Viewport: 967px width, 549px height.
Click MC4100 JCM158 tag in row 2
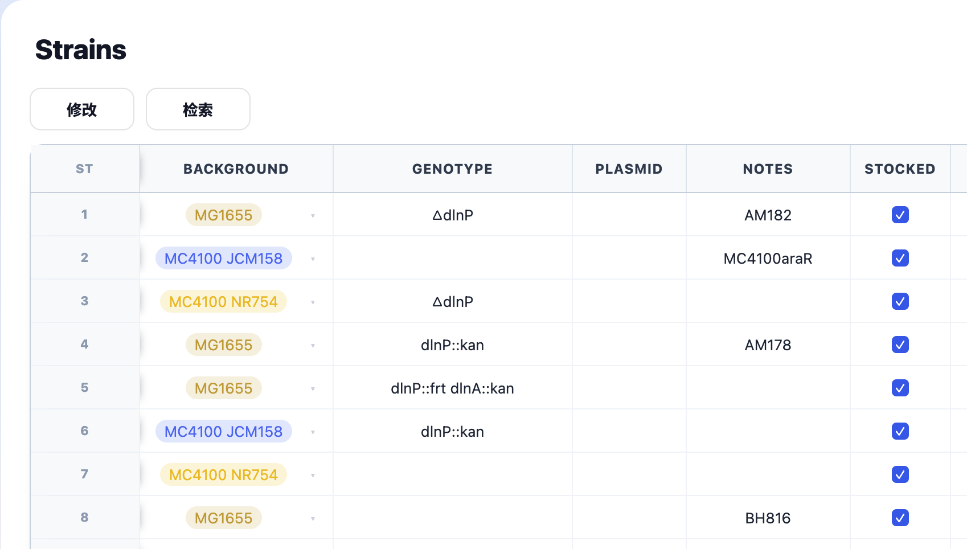click(224, 258)
